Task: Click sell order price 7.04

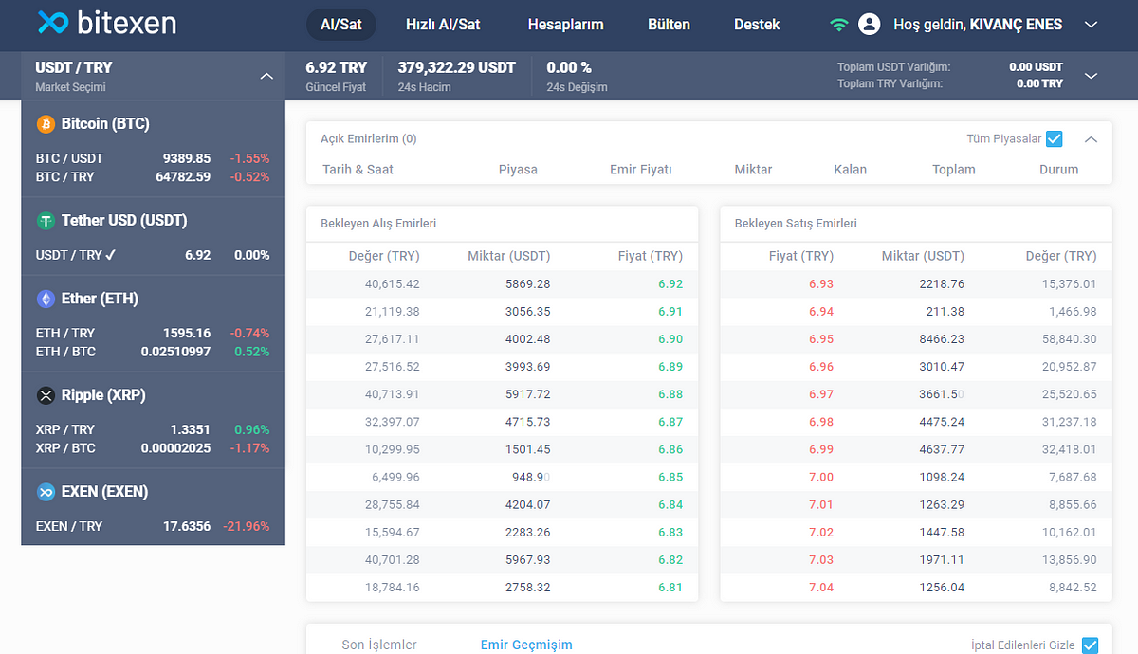Action: [821, 587]
